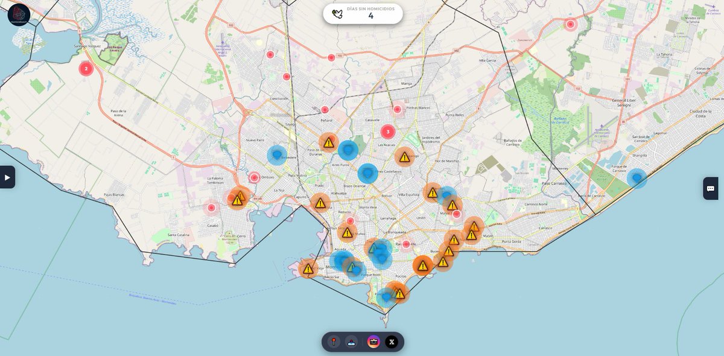
Task: Open red cluster marker labeled 2 near Santiago Vázquez
Action: point(86,69)
